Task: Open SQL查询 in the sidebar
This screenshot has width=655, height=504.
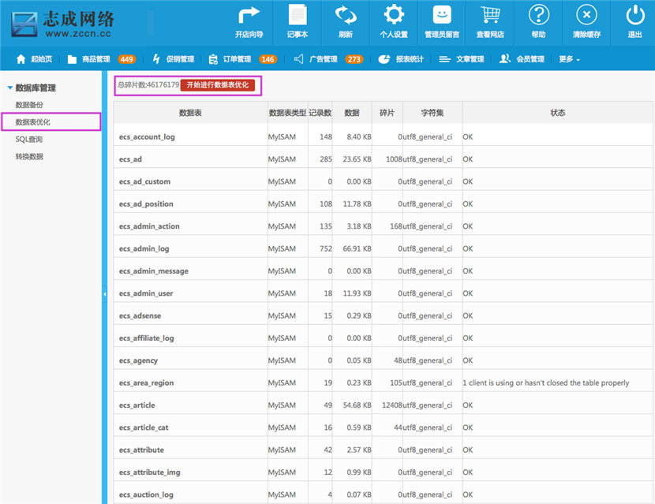Action: point(29,139)
